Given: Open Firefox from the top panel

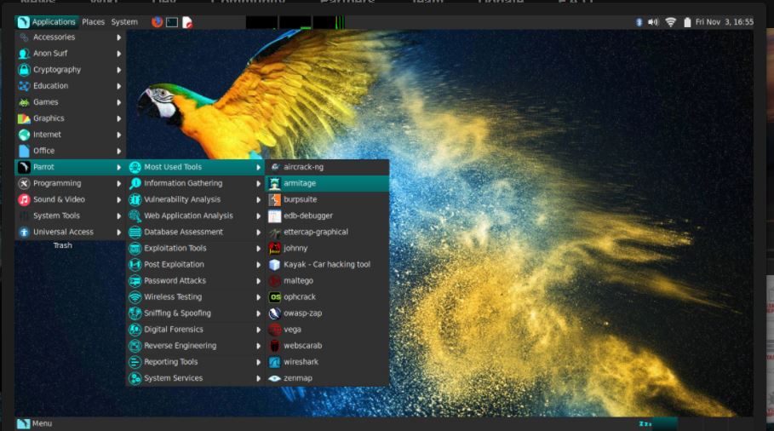Looking at the screenshot, I should pyautogui.click(x=157, y=22).
